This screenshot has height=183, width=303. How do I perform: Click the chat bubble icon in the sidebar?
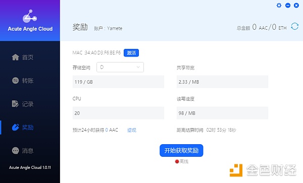[16, 150]
